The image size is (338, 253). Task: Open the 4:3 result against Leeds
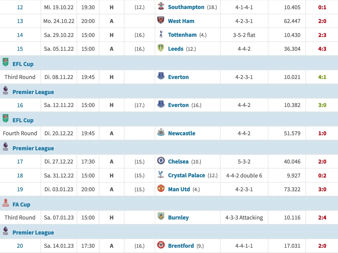tap(322, 49)
